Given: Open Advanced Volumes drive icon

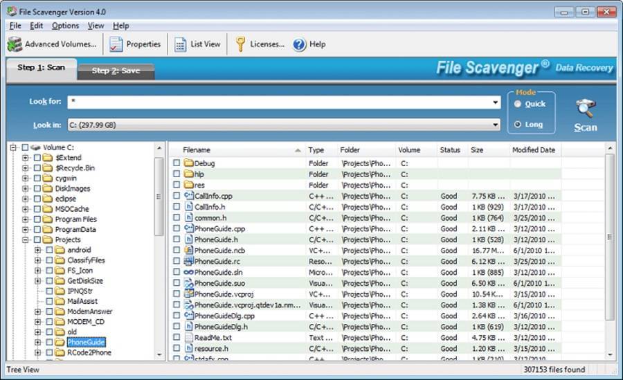Looking at the screenshot, I should [x=15, y=44].
